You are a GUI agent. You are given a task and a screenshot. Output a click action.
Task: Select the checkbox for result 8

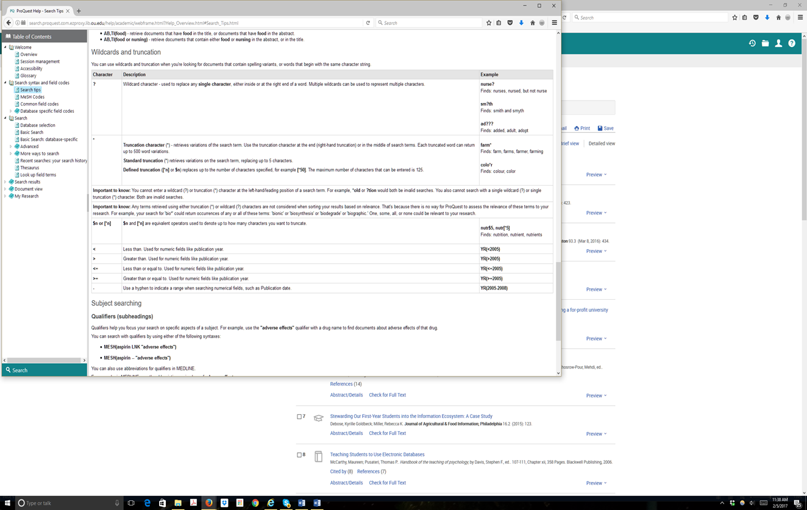[x=299, y=455]
